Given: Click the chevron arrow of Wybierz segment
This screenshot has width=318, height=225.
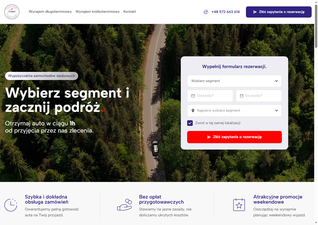Looking at the screenshot, I should [276, 81].
